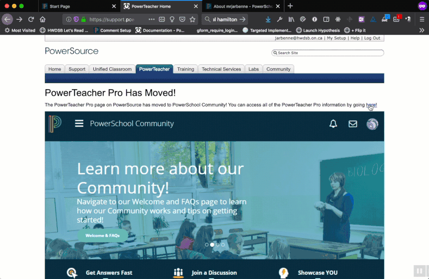Toggle the sidebar view icon
The width and height of the screenshot is (429, 279).
point(326,19)
